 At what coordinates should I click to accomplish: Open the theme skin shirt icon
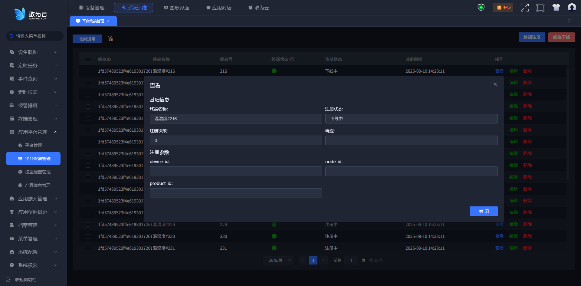click(556, 8)
